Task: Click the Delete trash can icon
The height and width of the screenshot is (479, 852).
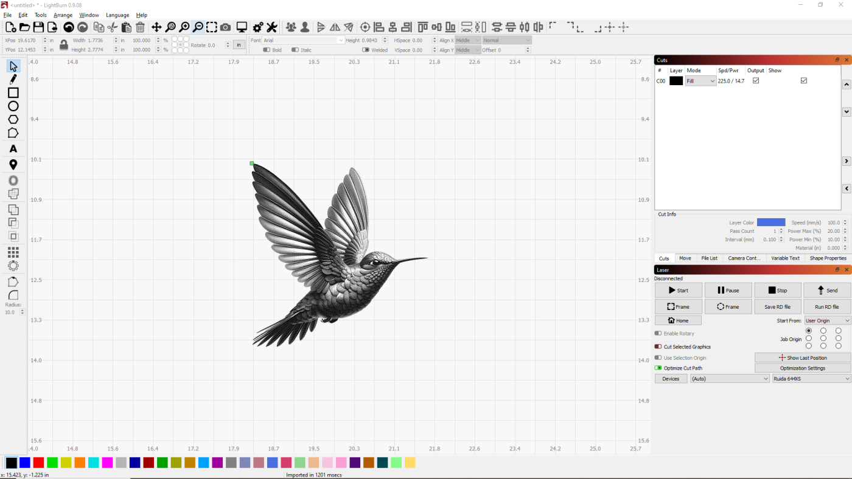Action: [140, 27]
